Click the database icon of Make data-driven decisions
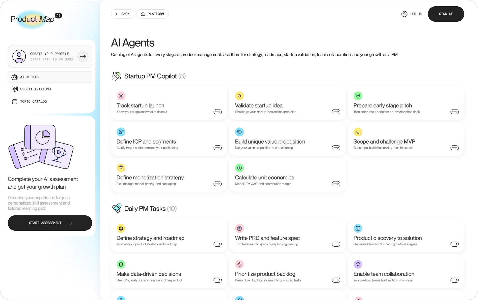478x300 pixels. click(121, 264)
